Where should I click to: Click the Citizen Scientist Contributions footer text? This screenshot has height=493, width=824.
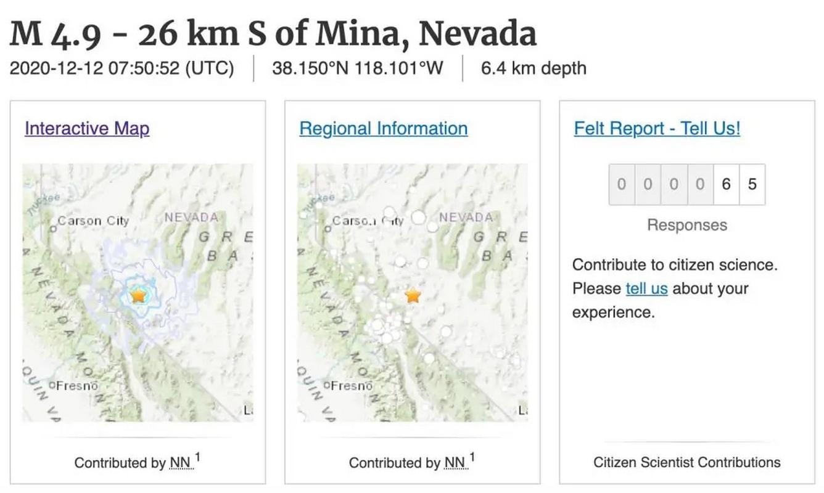pos(687,462)
